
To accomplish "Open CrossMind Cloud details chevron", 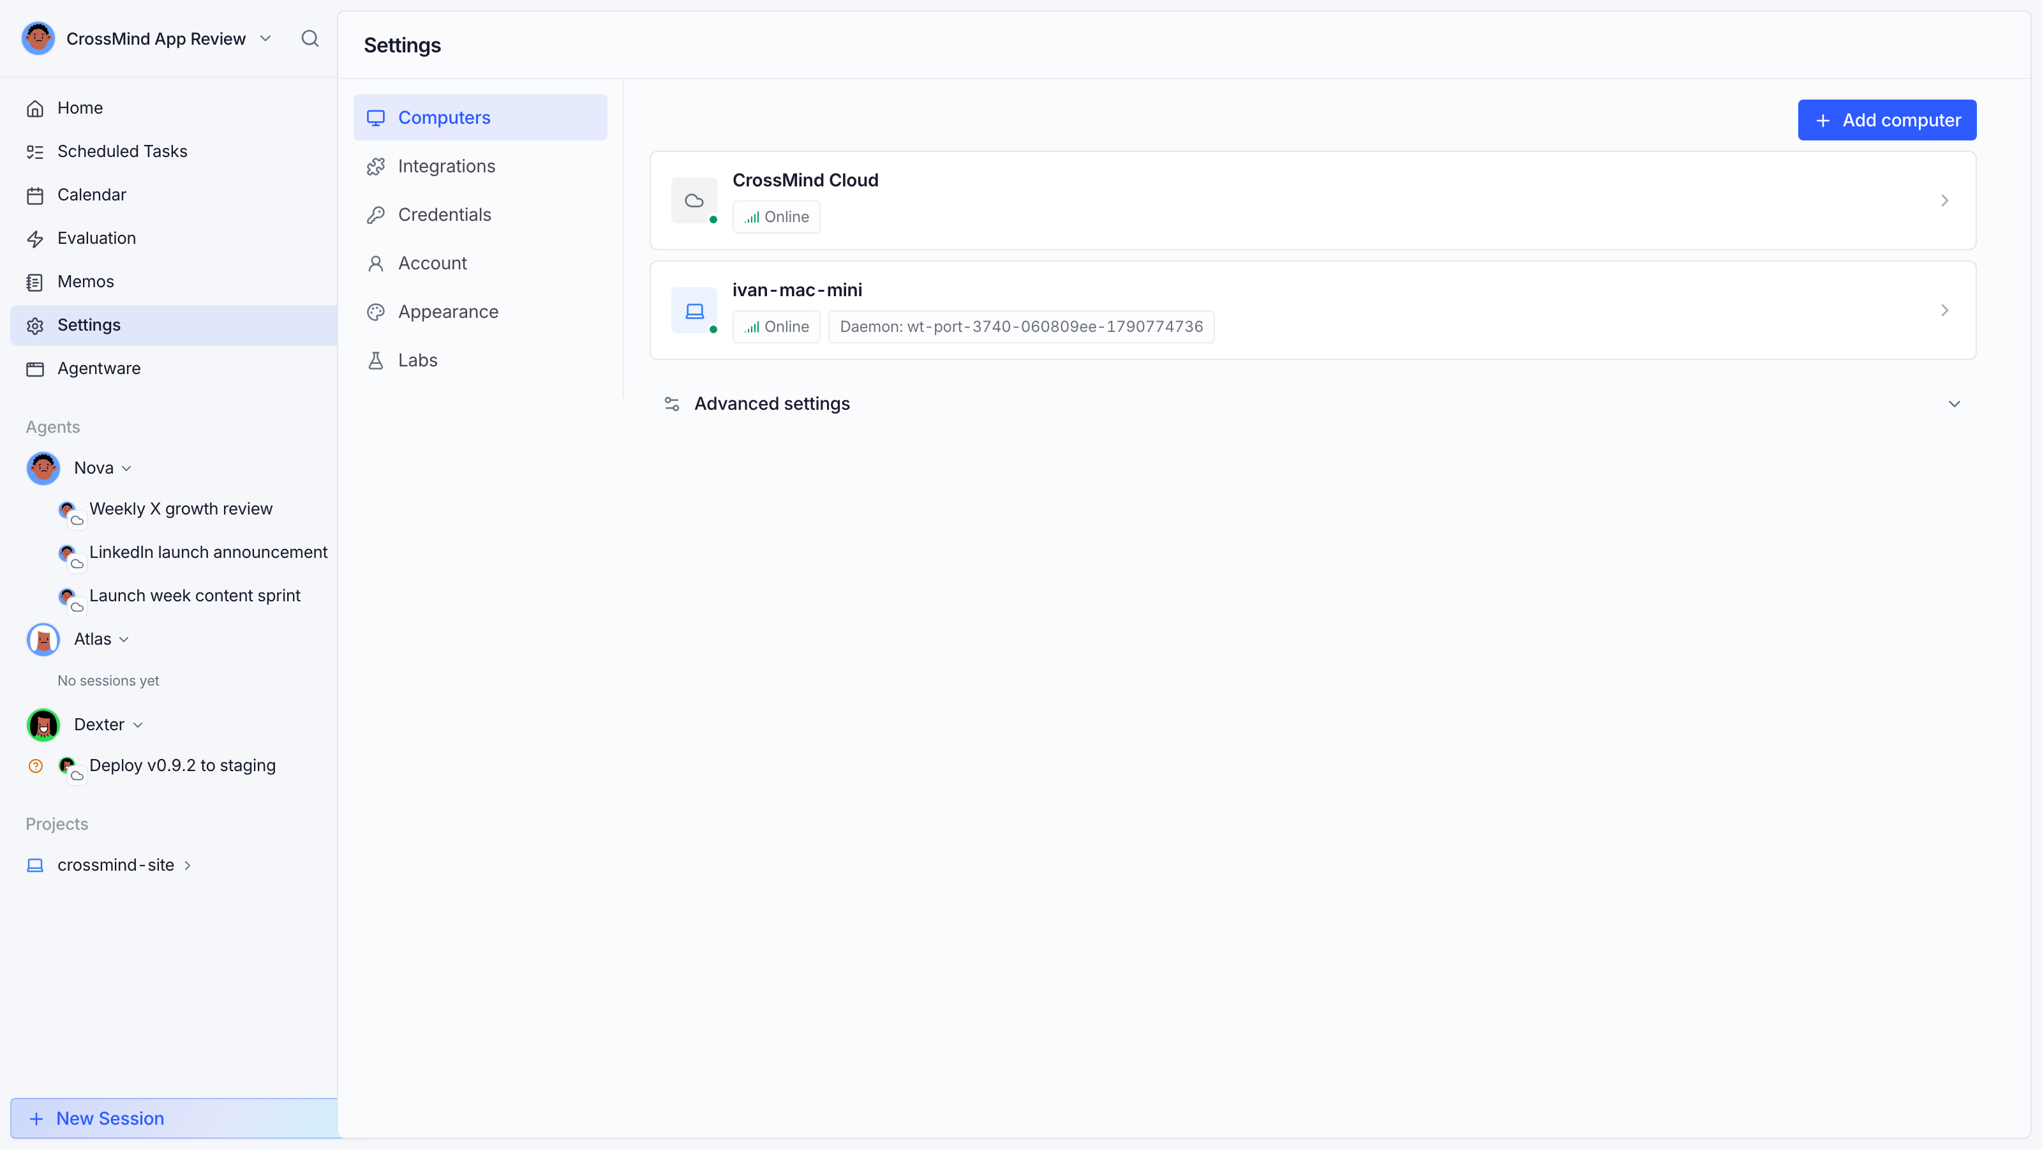I will point(1944,200).
